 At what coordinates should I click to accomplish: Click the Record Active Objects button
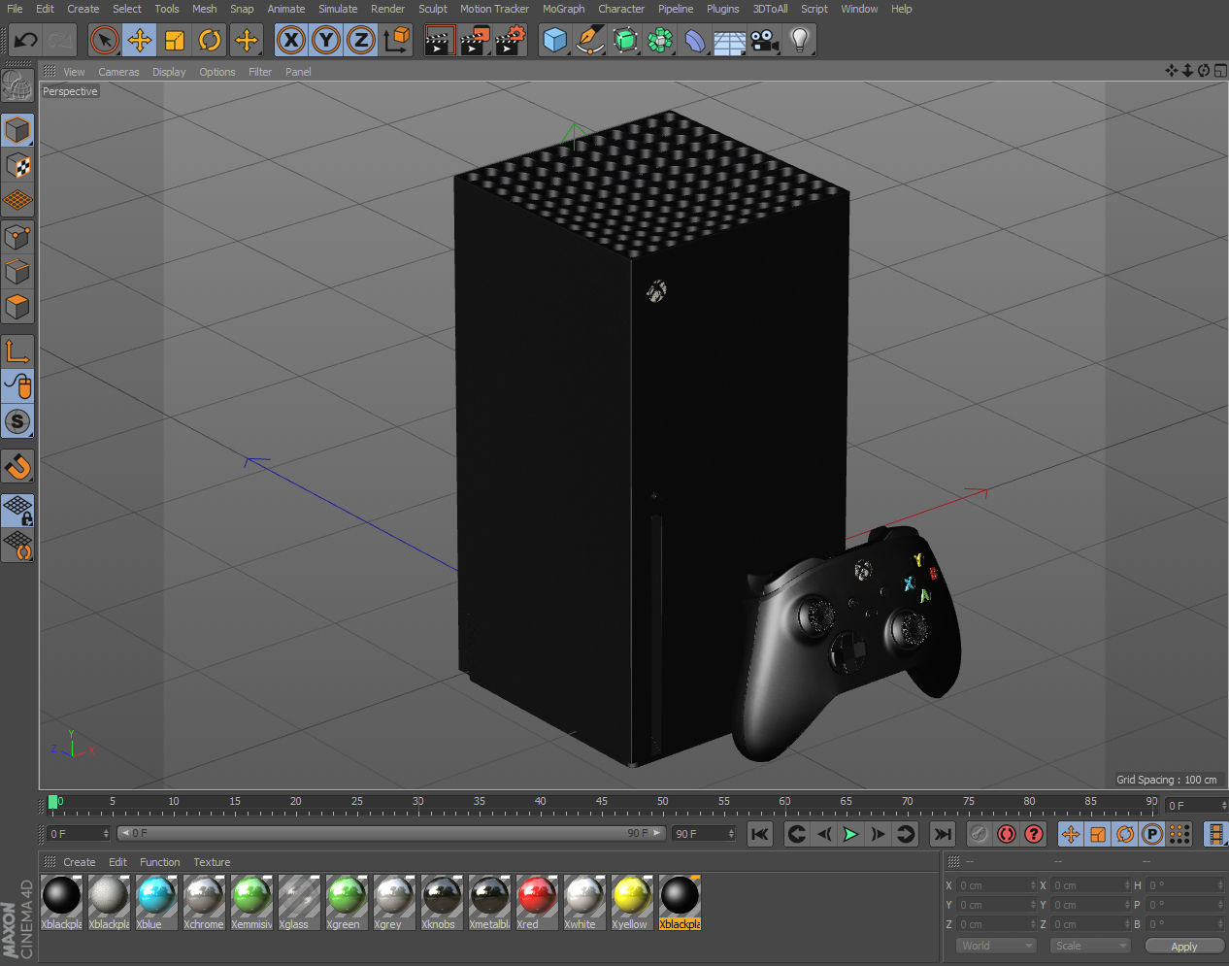point(980,834)
